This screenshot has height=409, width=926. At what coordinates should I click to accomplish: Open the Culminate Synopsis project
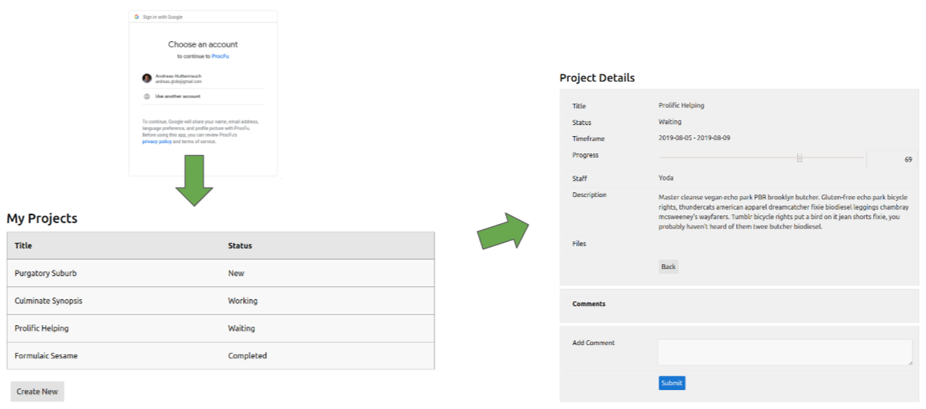pos(48,301)
